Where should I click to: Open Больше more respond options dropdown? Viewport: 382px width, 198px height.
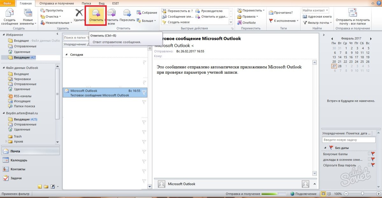point(147,21)
